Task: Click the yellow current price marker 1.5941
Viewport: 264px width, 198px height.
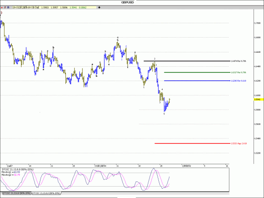Action: [x=259, y=100]
